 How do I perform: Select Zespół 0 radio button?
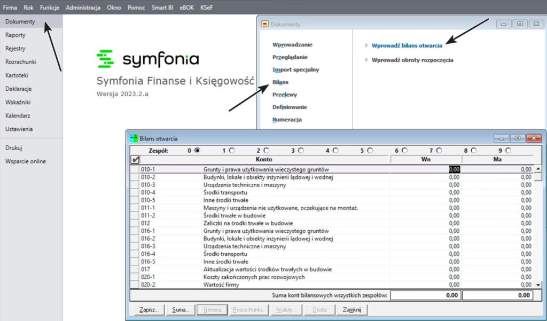click(197, 151)
